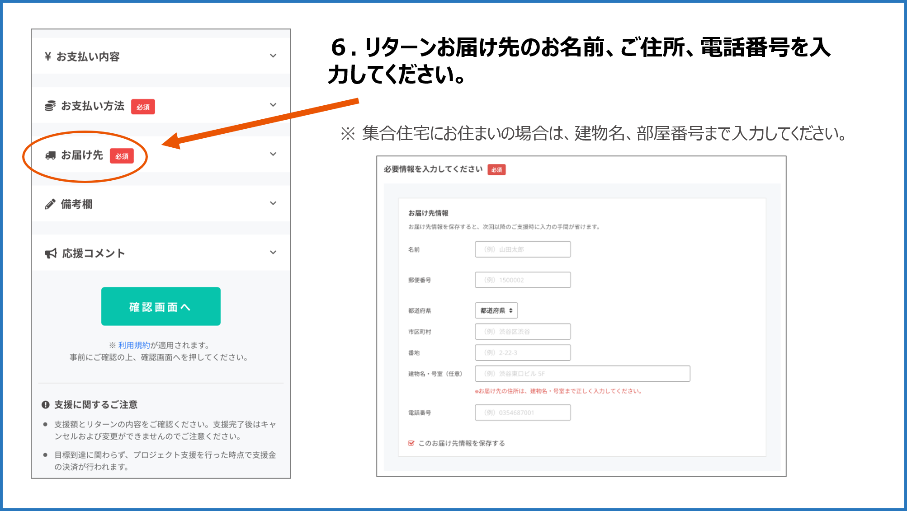
Task: Click the coins icon beside お支払い方法
Action: tap(50, 106)
